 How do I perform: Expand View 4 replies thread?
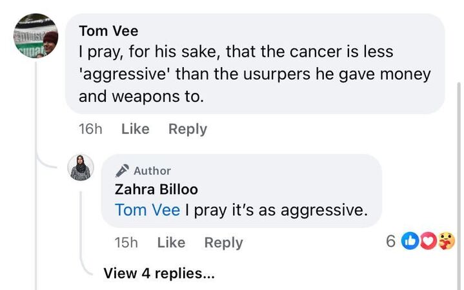pyautogui.click(x=159, y=273)
